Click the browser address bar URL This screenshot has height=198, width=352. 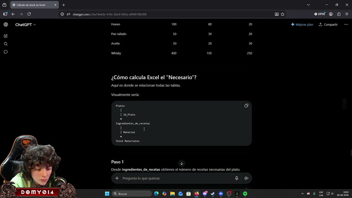109,14
